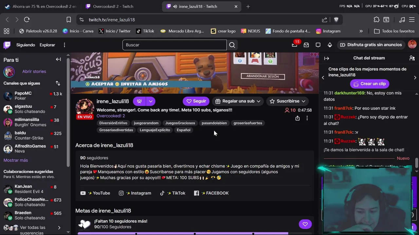Open Explorar navigation item

click(47, 45)
